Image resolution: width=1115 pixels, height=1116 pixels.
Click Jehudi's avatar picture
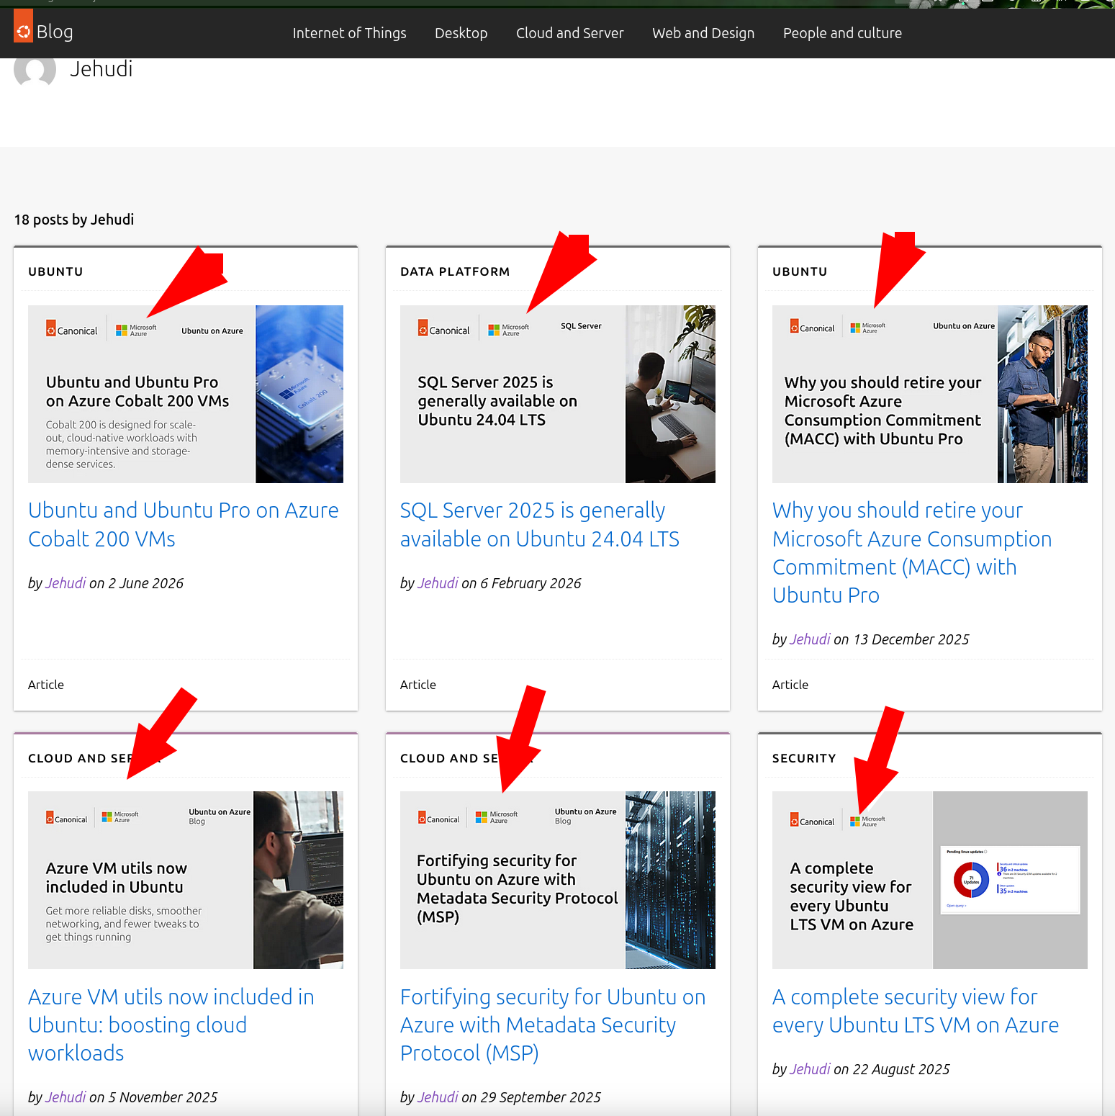pos(35,72)
